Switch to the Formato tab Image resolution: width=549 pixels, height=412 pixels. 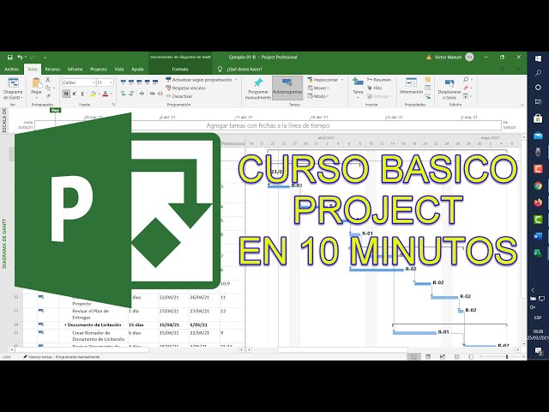coord(180,70)
